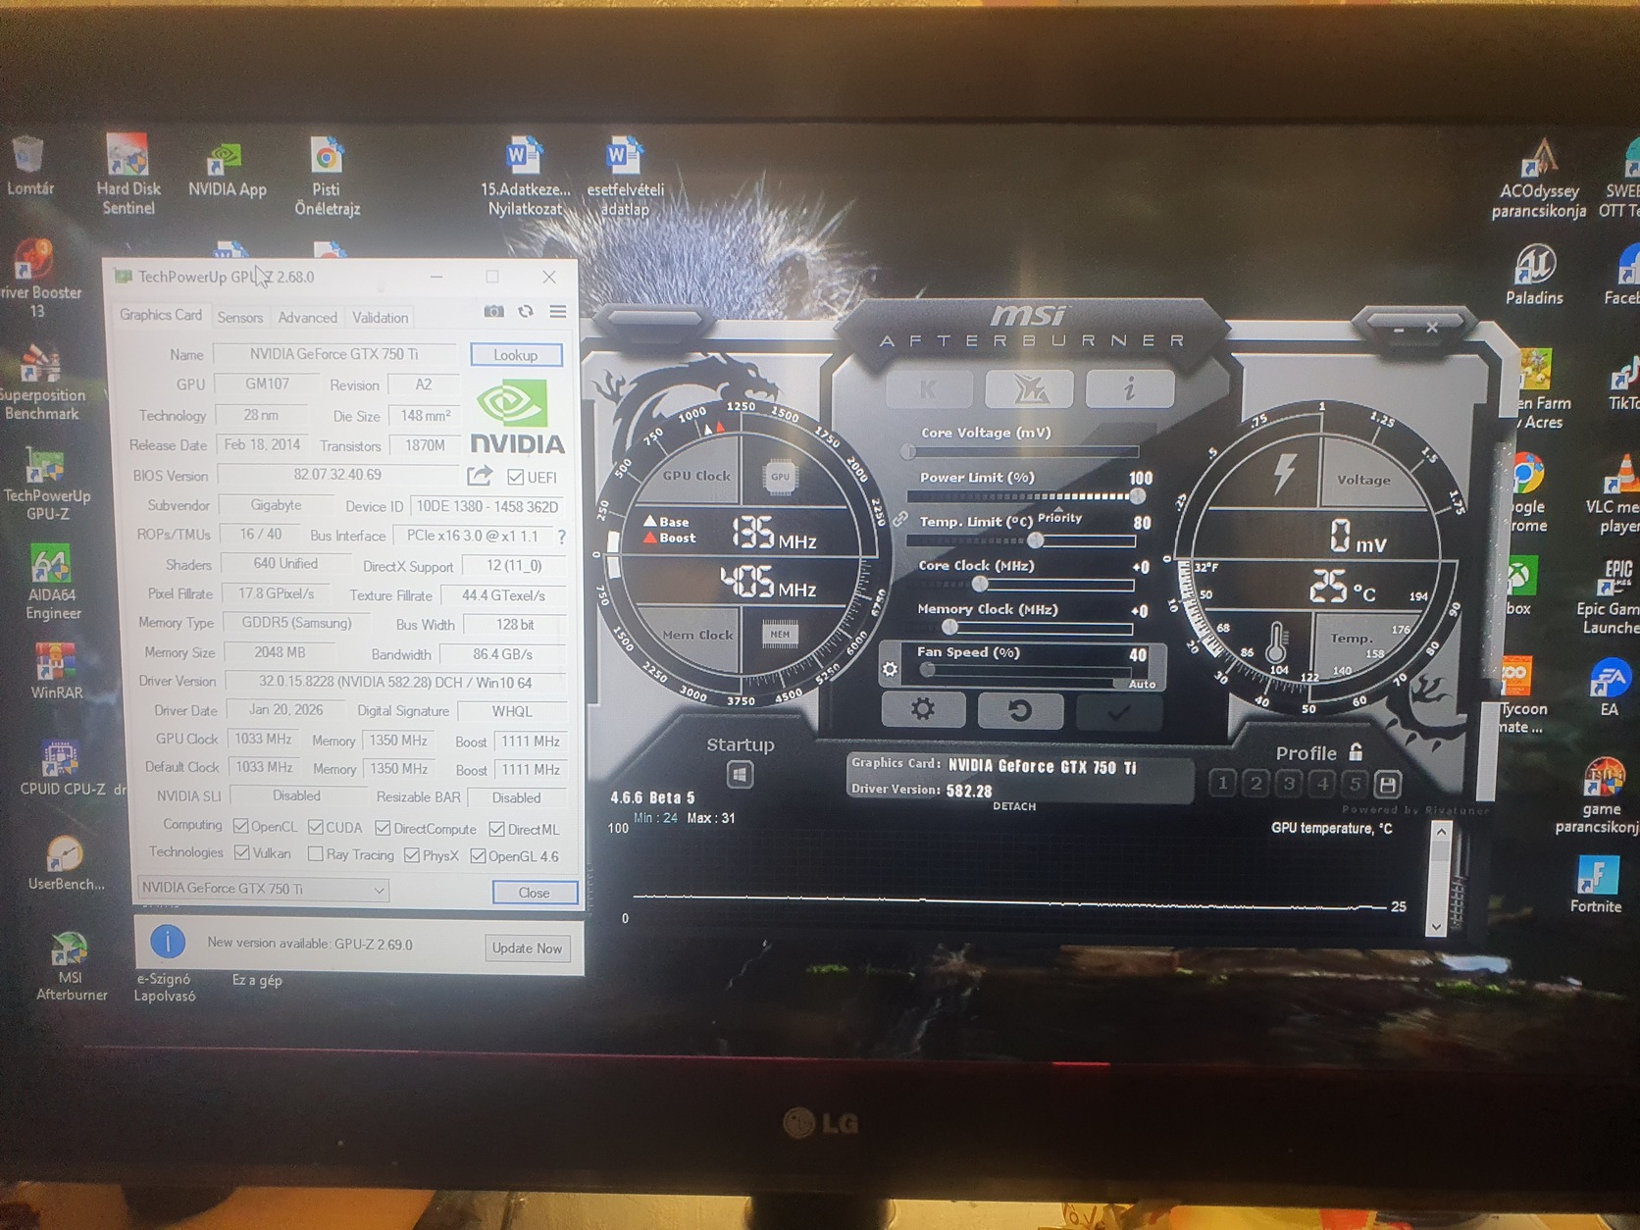Viewport: 1640px width, 1230px height.
Task: Toggle the UEFI checkbox
Action: pos(516,478)
